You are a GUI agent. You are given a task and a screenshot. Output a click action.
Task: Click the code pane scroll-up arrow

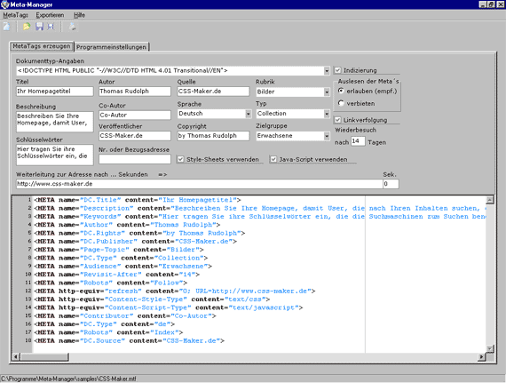[x=490, y=200]
